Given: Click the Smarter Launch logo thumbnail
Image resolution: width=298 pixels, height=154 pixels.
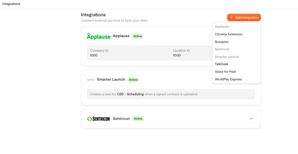Looking at the screenshot, I should 91,80.
